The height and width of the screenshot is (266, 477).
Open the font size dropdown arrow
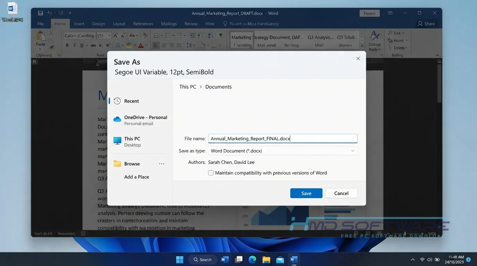pos(110,36)
